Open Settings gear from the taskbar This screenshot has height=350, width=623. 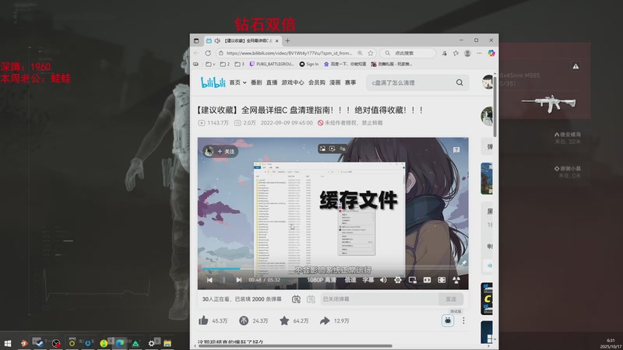(x=151, y=343)
